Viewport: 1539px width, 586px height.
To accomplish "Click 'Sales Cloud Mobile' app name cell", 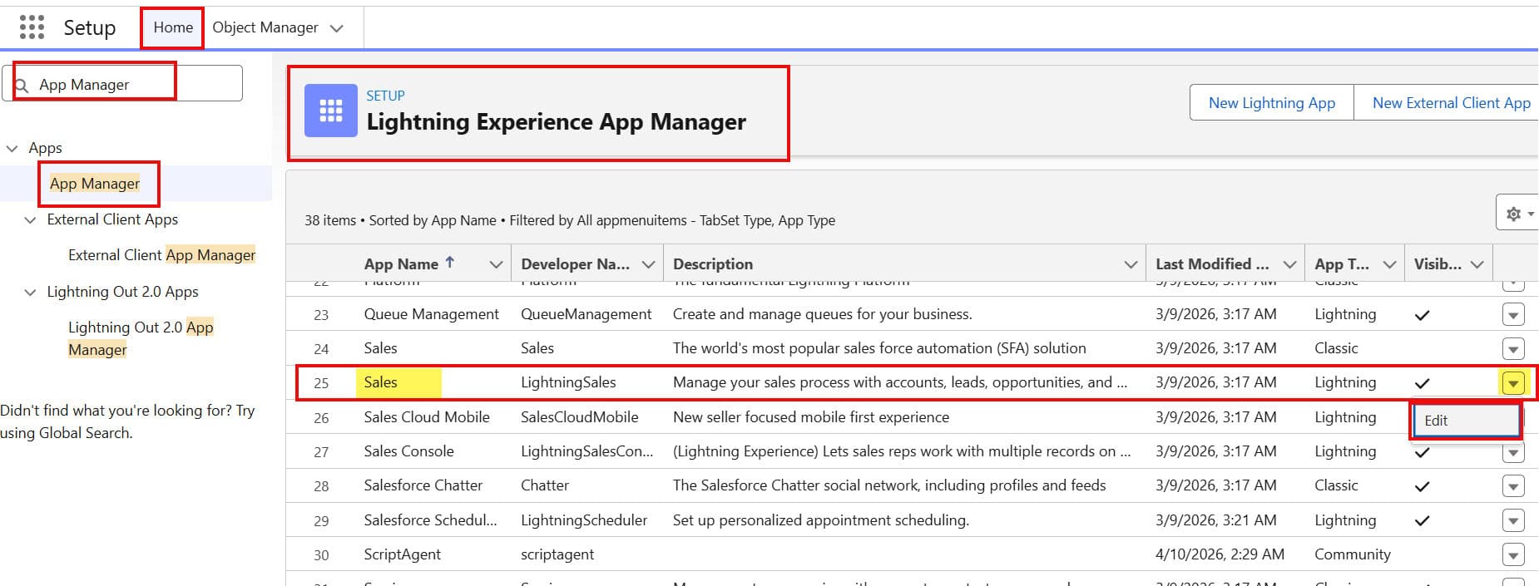I will click(427, 417).
